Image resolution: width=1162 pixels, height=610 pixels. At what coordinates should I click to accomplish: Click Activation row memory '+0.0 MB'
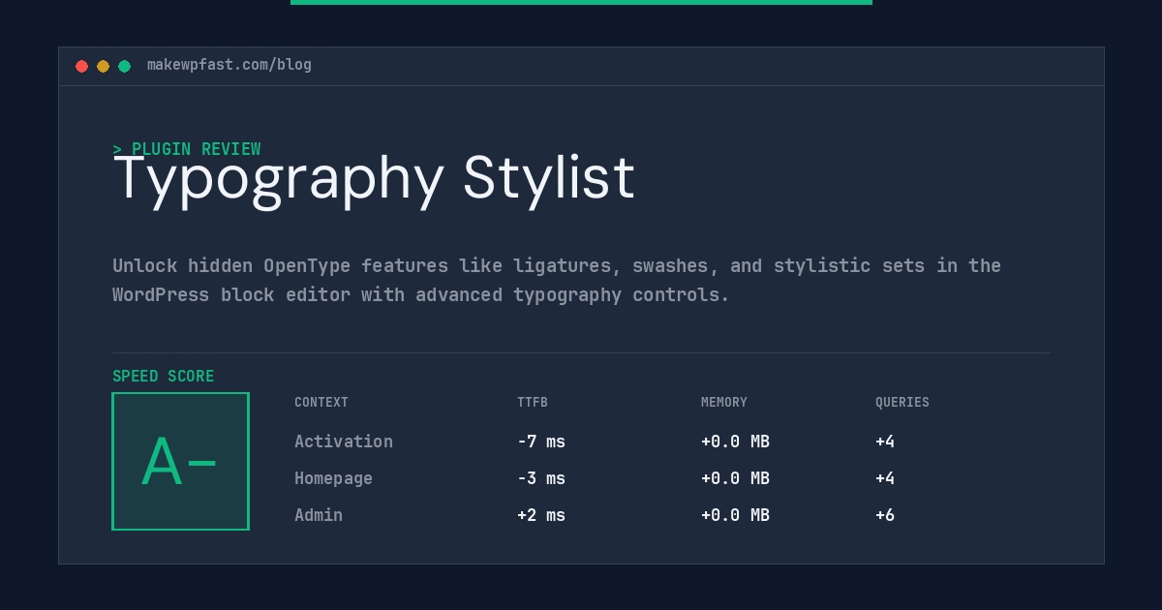(735, 442)
